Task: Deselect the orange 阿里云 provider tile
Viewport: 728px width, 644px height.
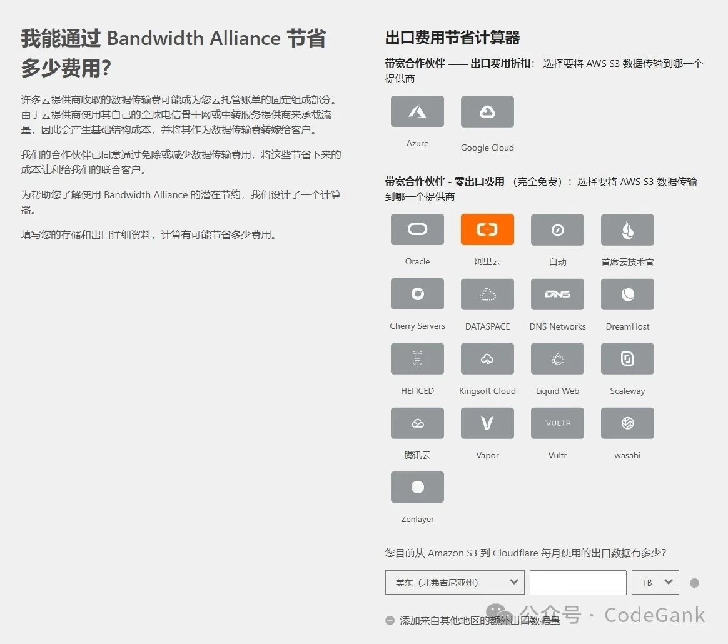Action: click(x=487, y=229)
